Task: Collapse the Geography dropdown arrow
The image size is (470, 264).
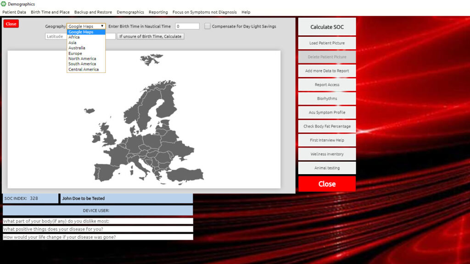Action: pyautogui.click(x=102, y=27)
